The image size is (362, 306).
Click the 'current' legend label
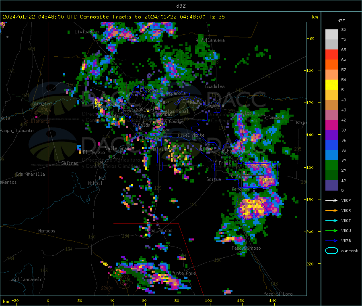tap(350, 251)
